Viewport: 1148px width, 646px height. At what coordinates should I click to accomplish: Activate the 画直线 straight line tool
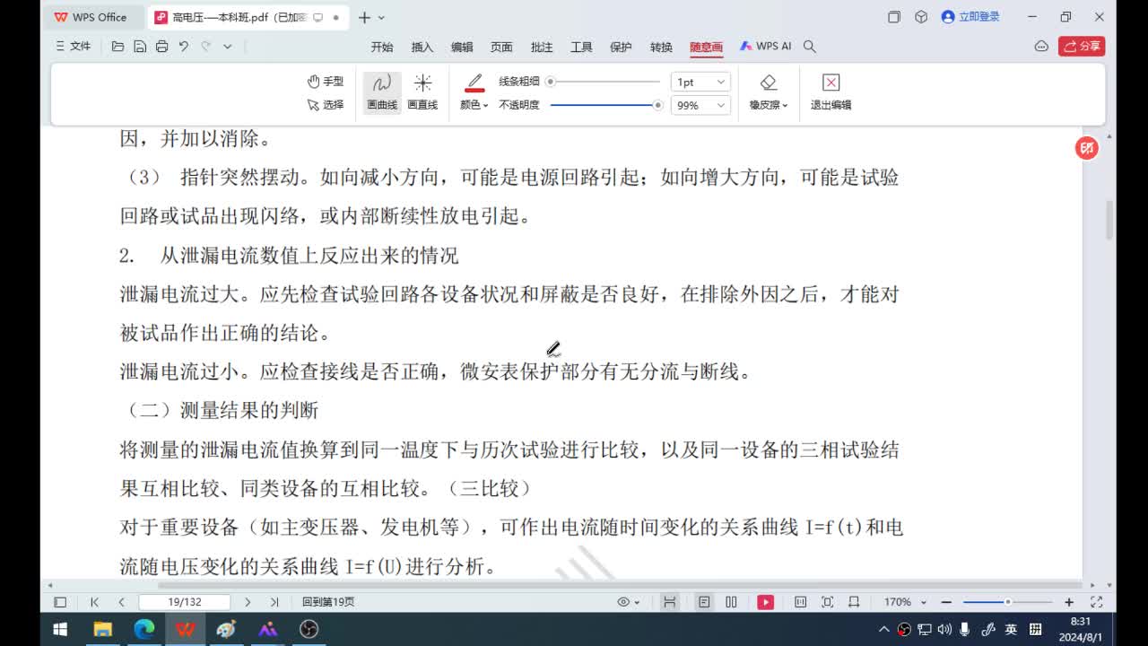point(422,93)
